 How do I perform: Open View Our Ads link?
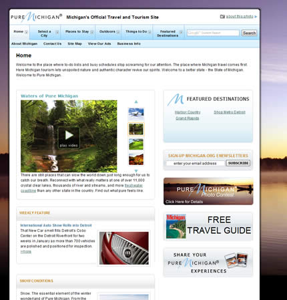click(99, 43)
